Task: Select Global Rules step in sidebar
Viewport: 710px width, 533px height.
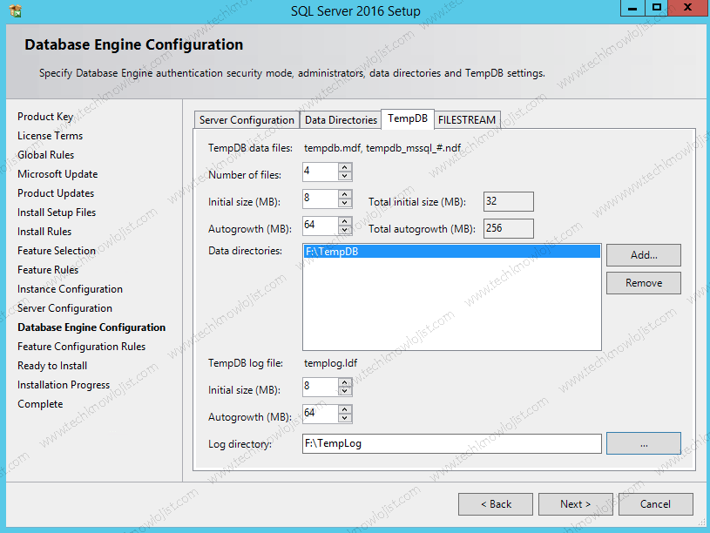Action: coord(45,155)
